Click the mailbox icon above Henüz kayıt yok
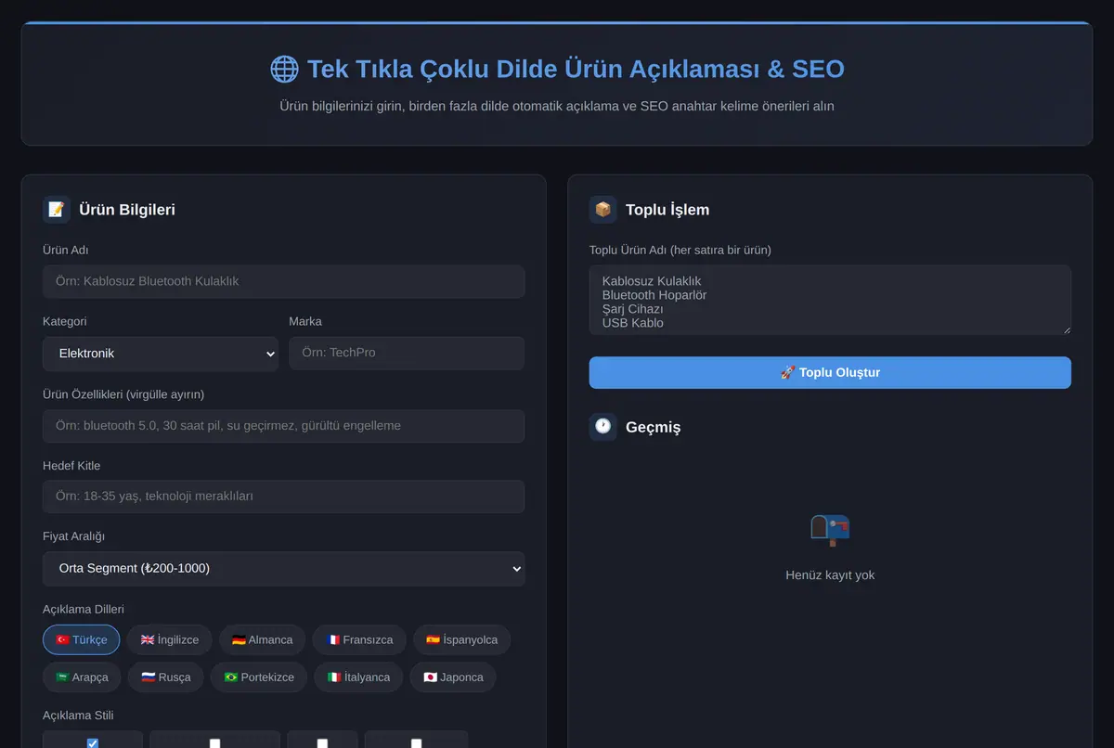Screen dimensions: 1114x748 pos(830,529)
